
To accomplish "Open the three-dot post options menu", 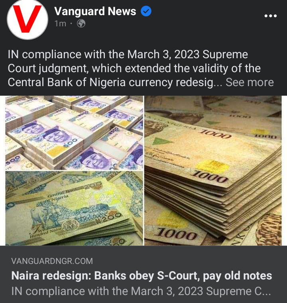I will [x=271, y=16].
